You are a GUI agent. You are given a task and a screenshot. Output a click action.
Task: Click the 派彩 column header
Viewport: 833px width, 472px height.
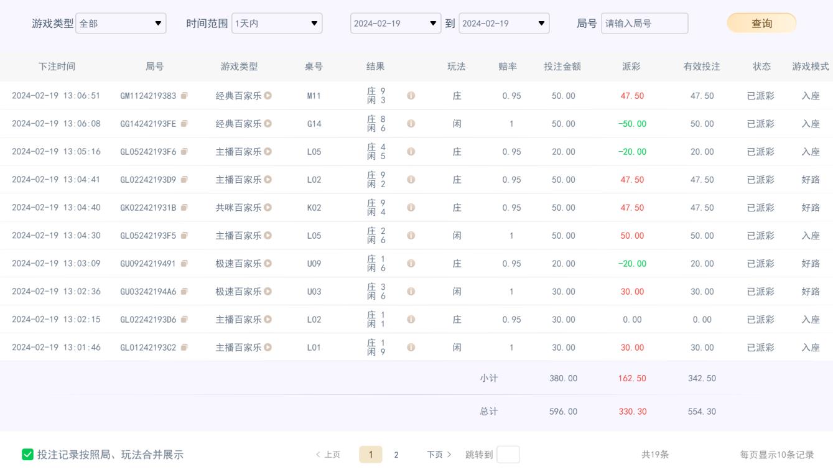[x=631, y=67]
